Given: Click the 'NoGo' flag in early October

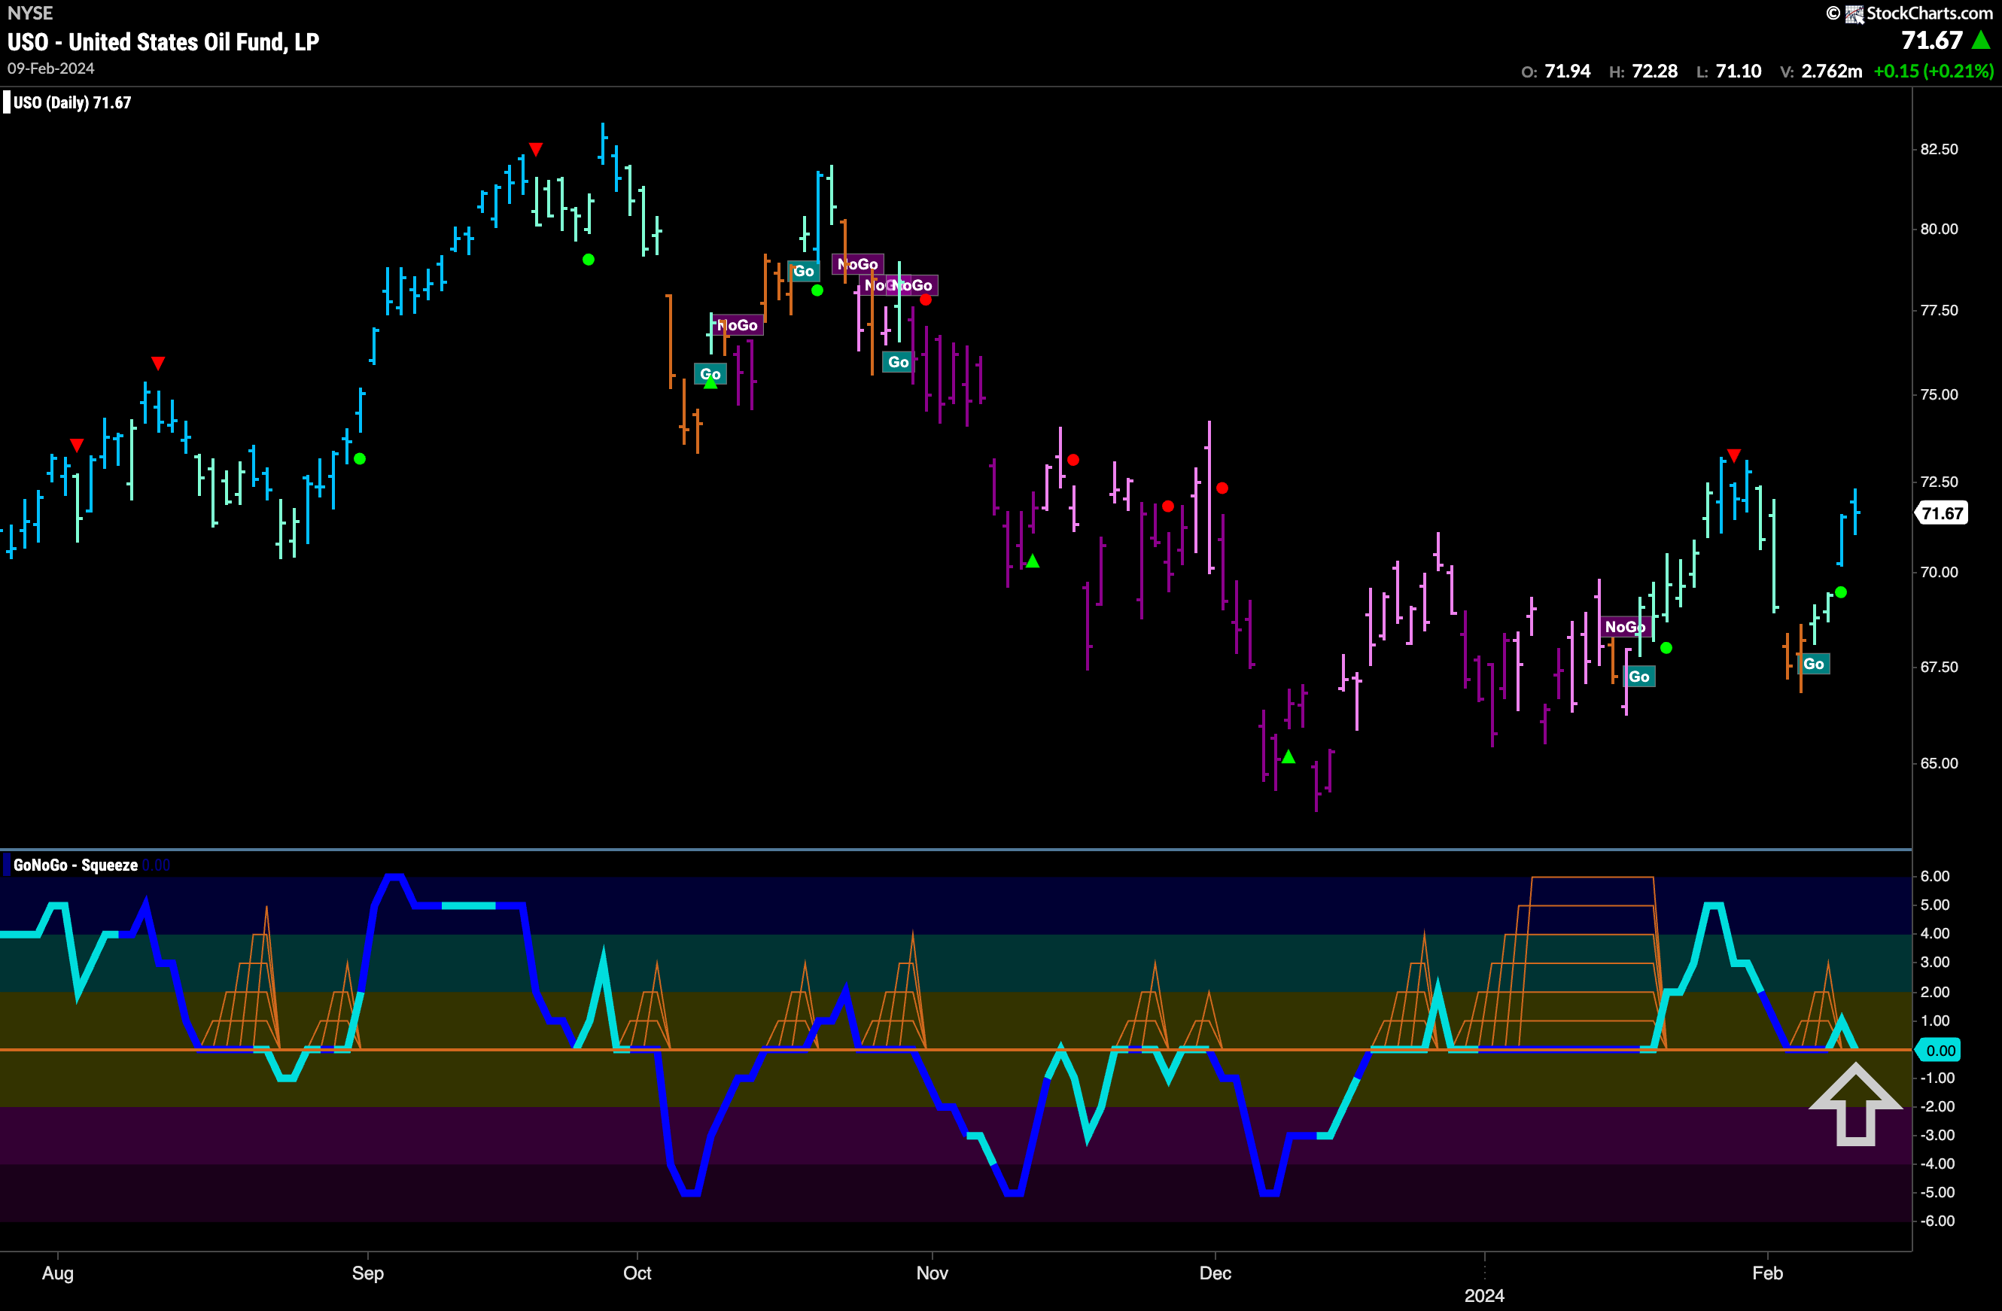Looking at the screenshot, I should click(737, 324).
